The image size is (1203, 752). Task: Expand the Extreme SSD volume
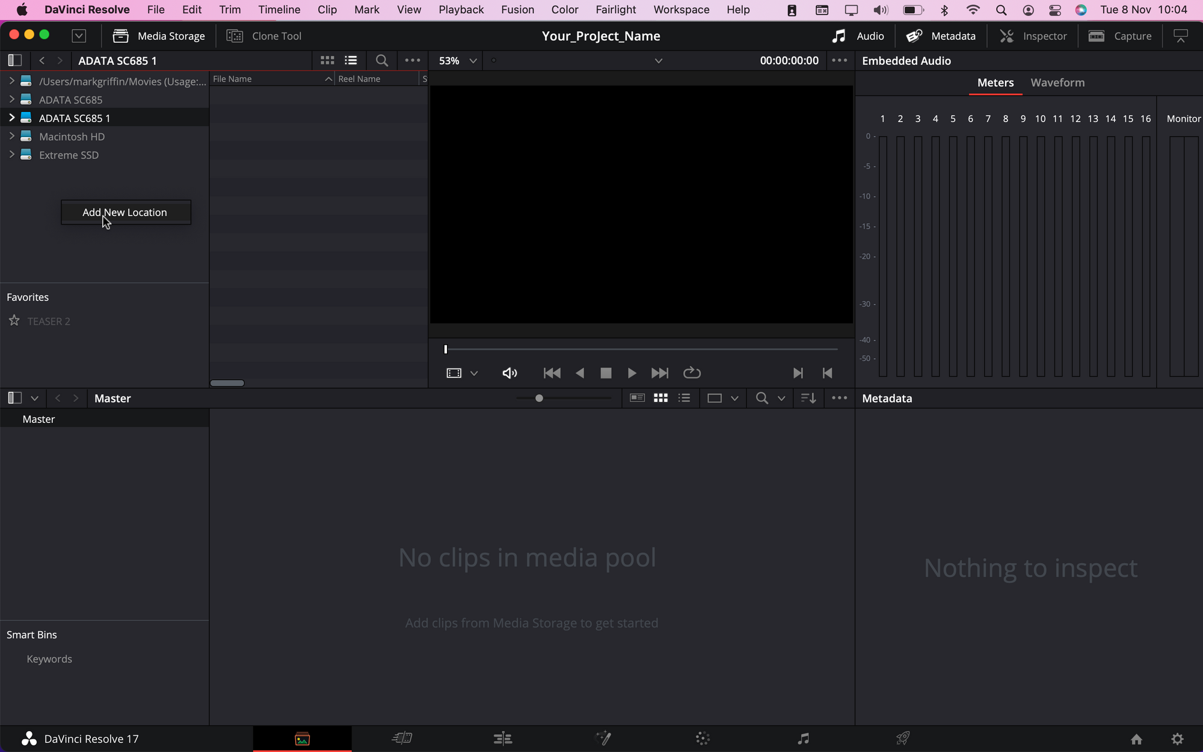11,155
